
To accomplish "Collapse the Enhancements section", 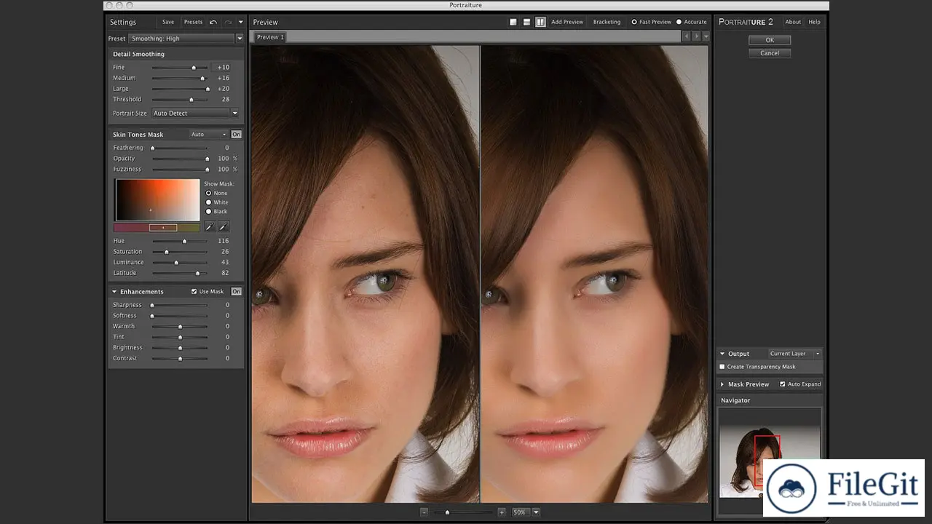I will click(x=114, y=292).
